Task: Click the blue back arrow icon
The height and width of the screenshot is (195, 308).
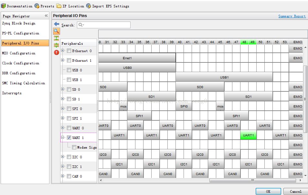Action: pos(57,24)
